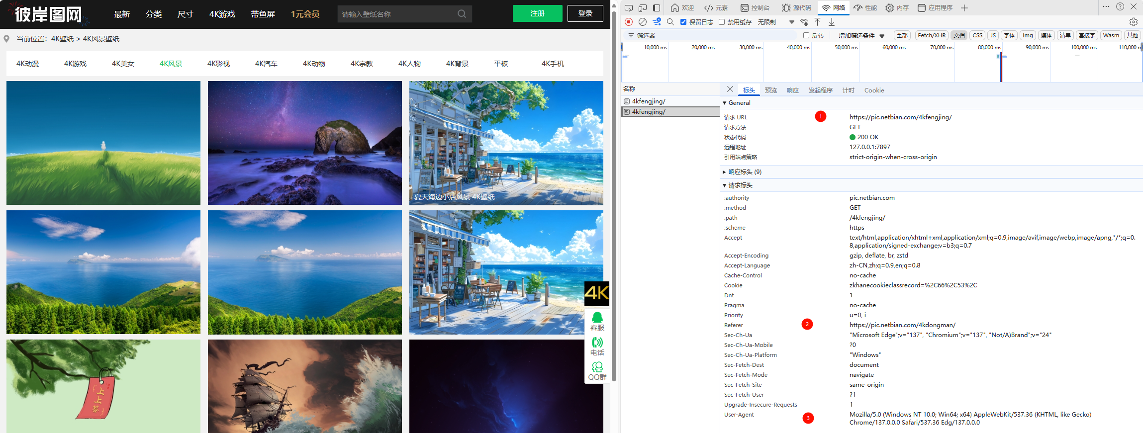The height and width of the screenshot is (433, 1143).
Task: Click website search magnifier icon
Action: click(x=462, y=14)
